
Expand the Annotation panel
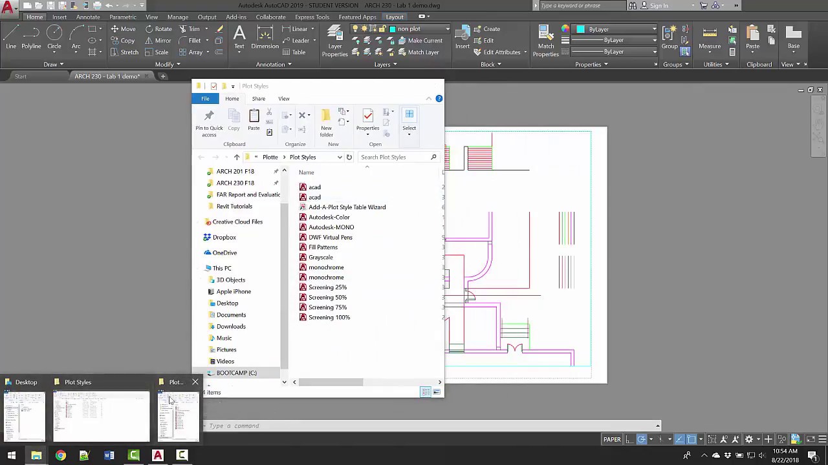(274, 65)
